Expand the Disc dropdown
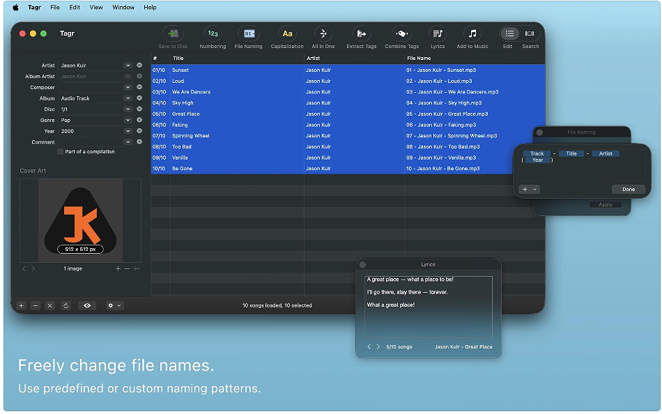The width and height of the screenshot is (662, 414). (128, 109)
